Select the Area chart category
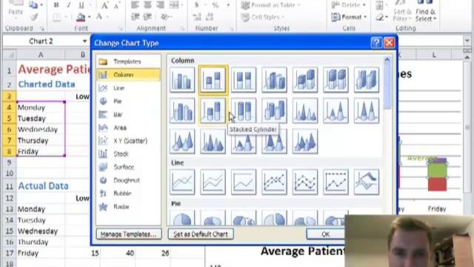The height and width of the screenshot is (267, 474). pos(128,128)
